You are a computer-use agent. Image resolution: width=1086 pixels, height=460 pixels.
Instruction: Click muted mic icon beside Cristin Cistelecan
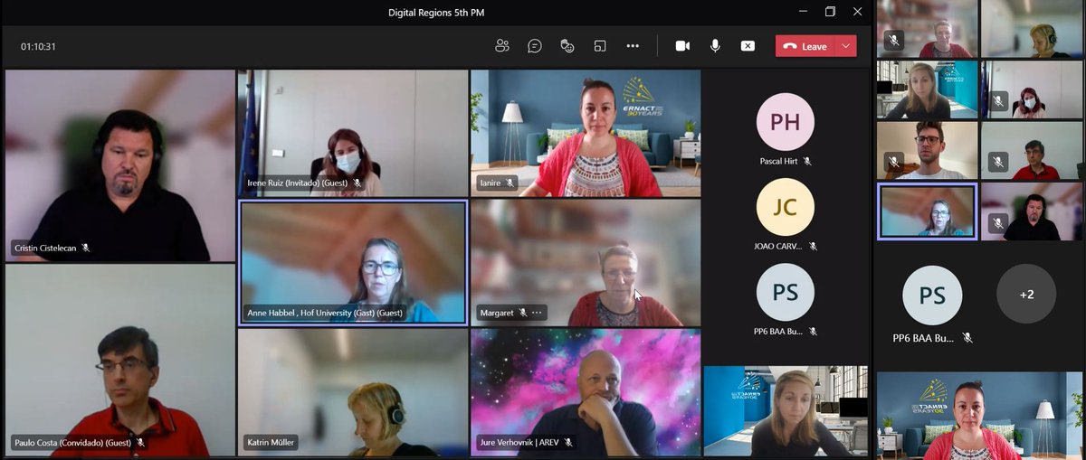point(86,248)
